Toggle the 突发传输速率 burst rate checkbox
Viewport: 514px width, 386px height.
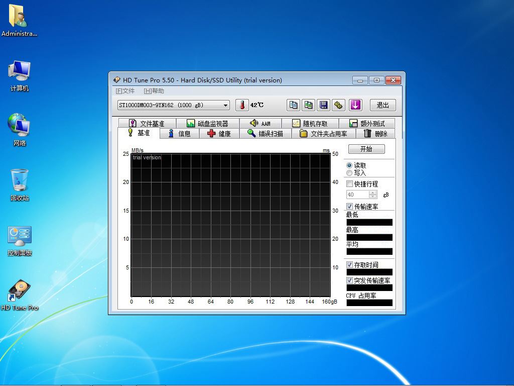pyautogui.click(x=350, y=280)
